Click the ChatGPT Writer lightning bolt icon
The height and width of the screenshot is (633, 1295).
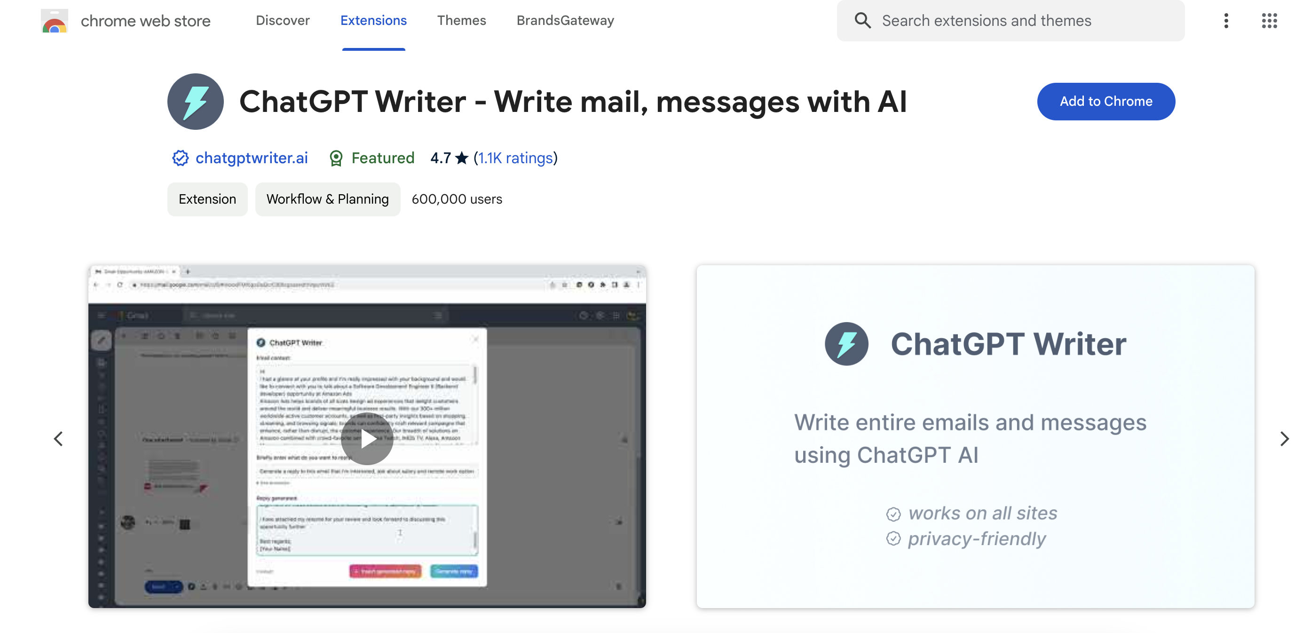(x=196, y=102)
